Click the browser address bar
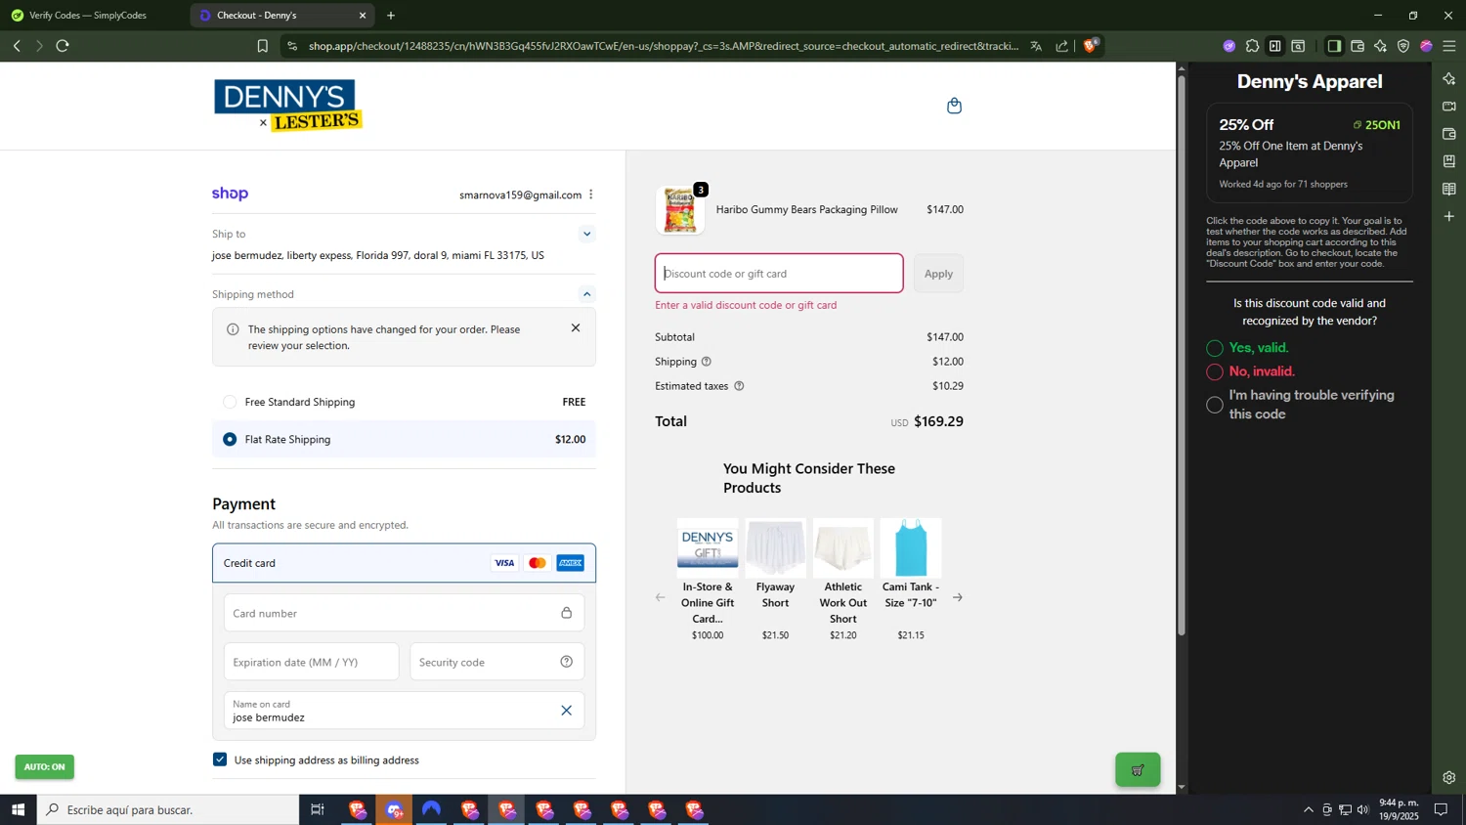Screen dimensions: 1466x825 pos(663,46)
